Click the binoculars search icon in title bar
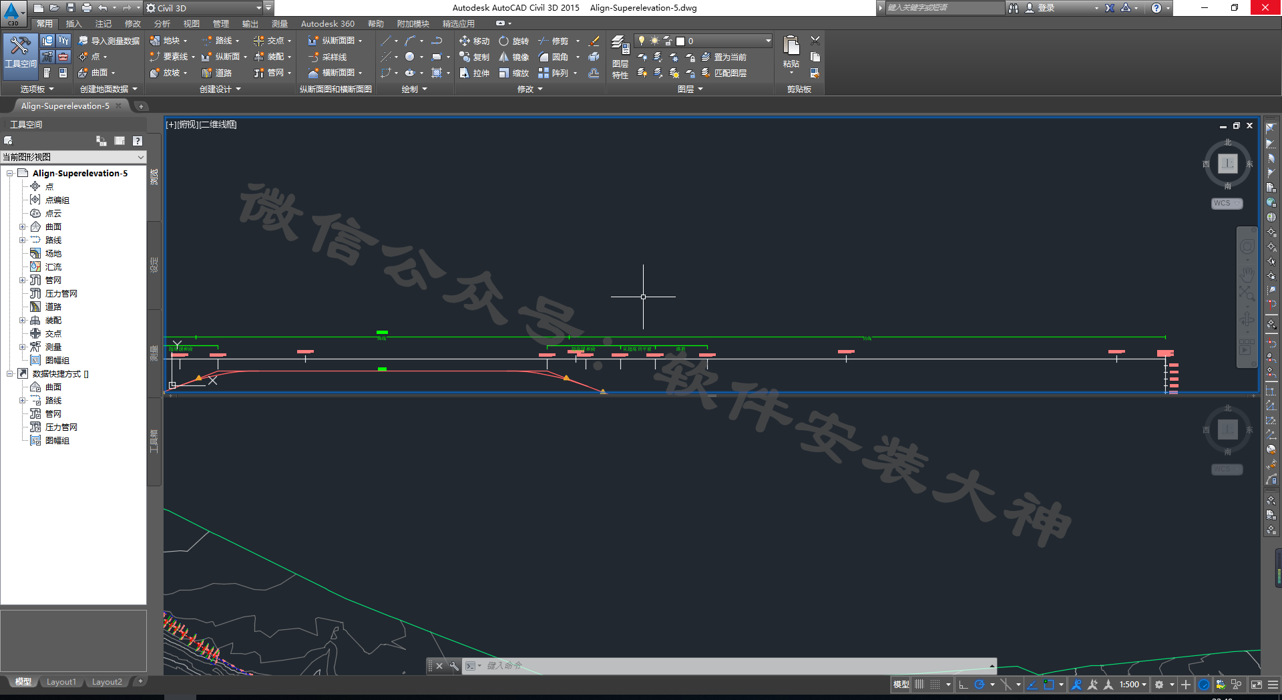This screenshot has width=1282, height=700. click(1014, 8)
